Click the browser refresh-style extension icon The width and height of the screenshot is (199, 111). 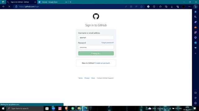(154, 6)
